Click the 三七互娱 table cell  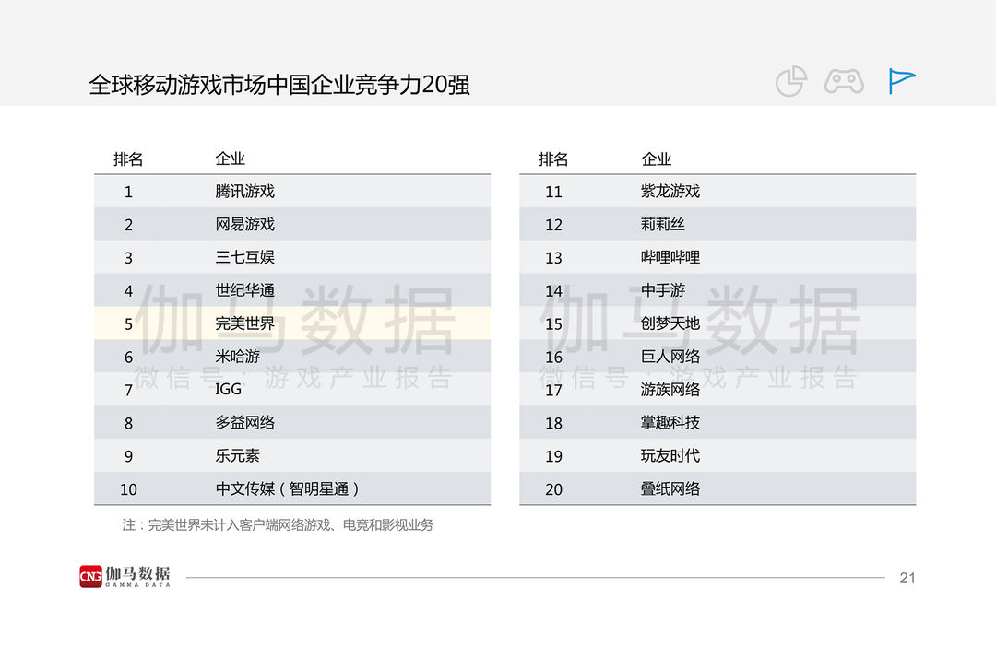244,257
